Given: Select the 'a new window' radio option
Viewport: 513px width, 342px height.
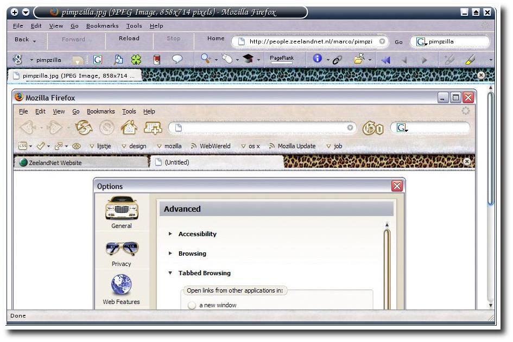Looking at the screenshot, I should tap(192, 305).
